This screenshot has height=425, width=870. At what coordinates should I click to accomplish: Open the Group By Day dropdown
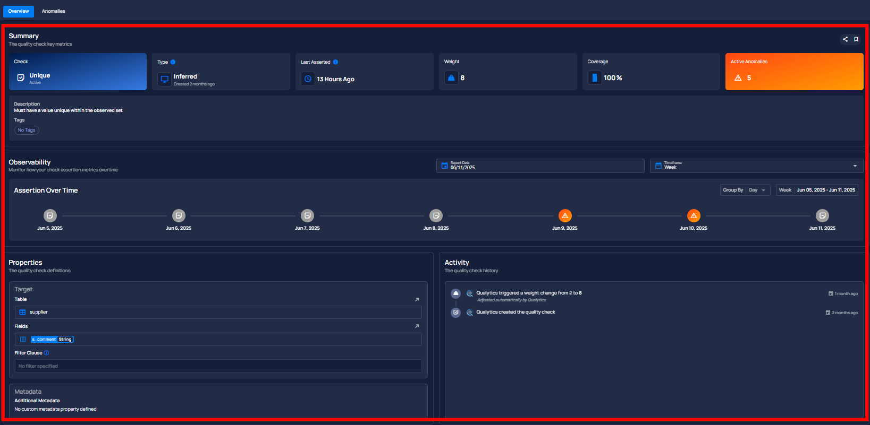pyautogui.click(x=745, y=190)
